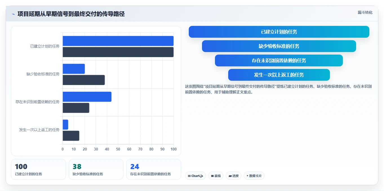Click the 漏斗转化 label in header

tap(365, 13)
